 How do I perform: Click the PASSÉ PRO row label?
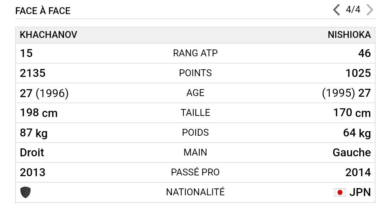click(x=195, y=172)
